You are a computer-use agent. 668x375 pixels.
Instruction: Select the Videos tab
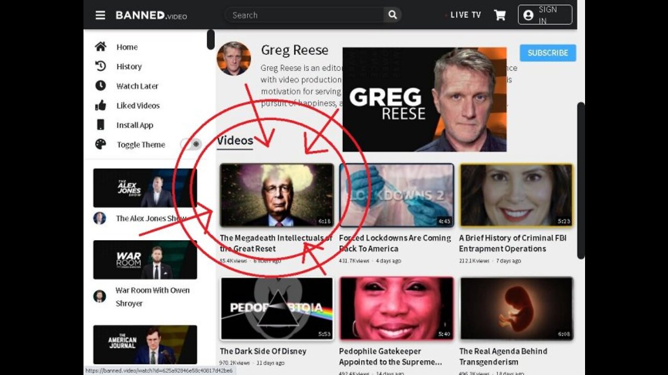coord(235,141)
